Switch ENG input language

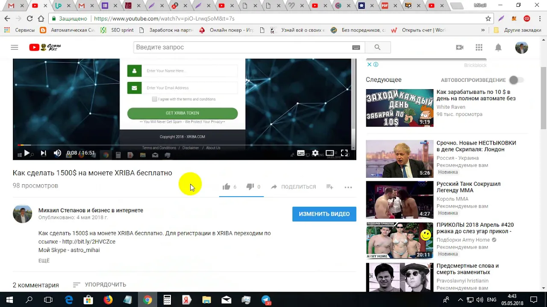click(492, 300)
